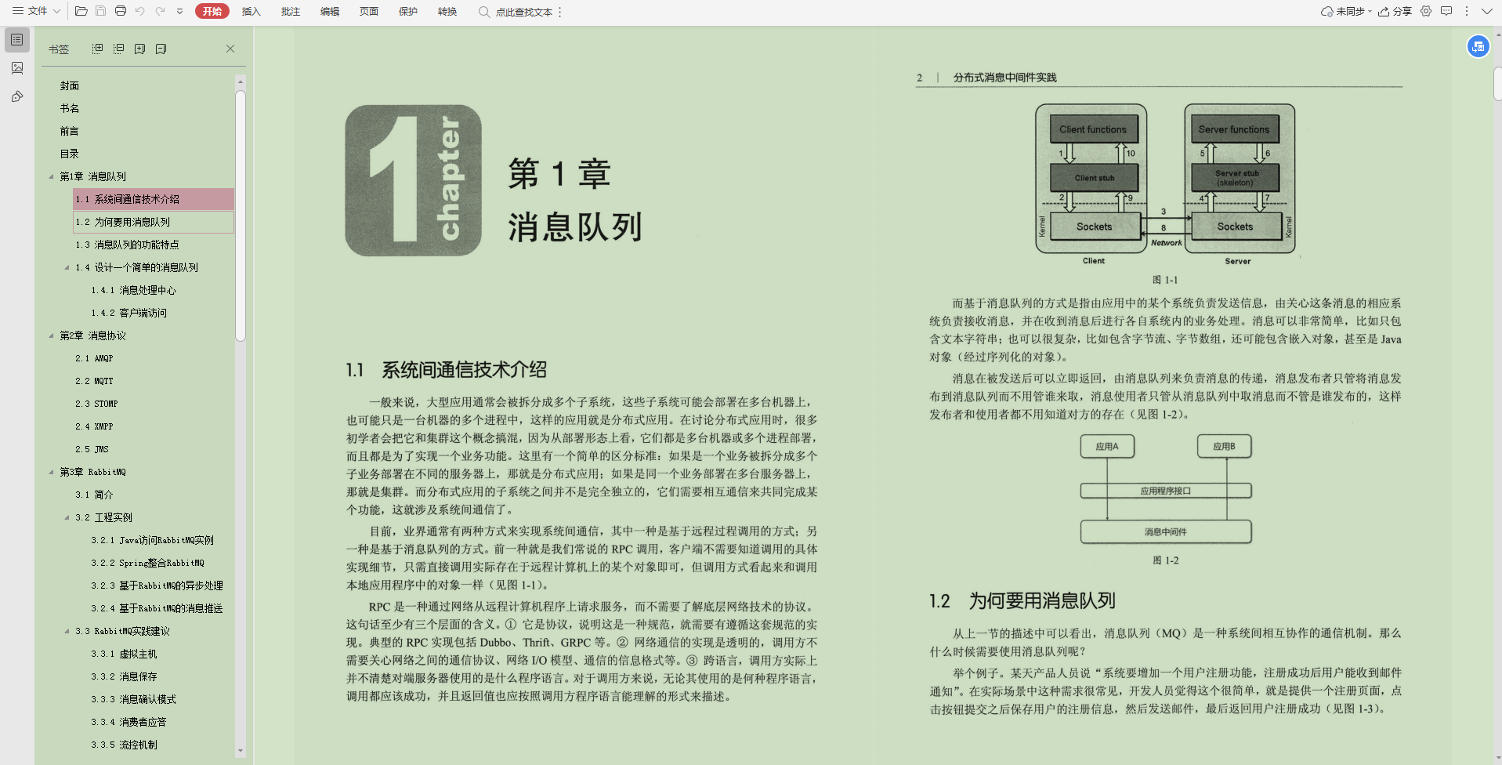Click the 分享 share button
This screenshot has width=1502, height=765.
(x=1395, y=11)
